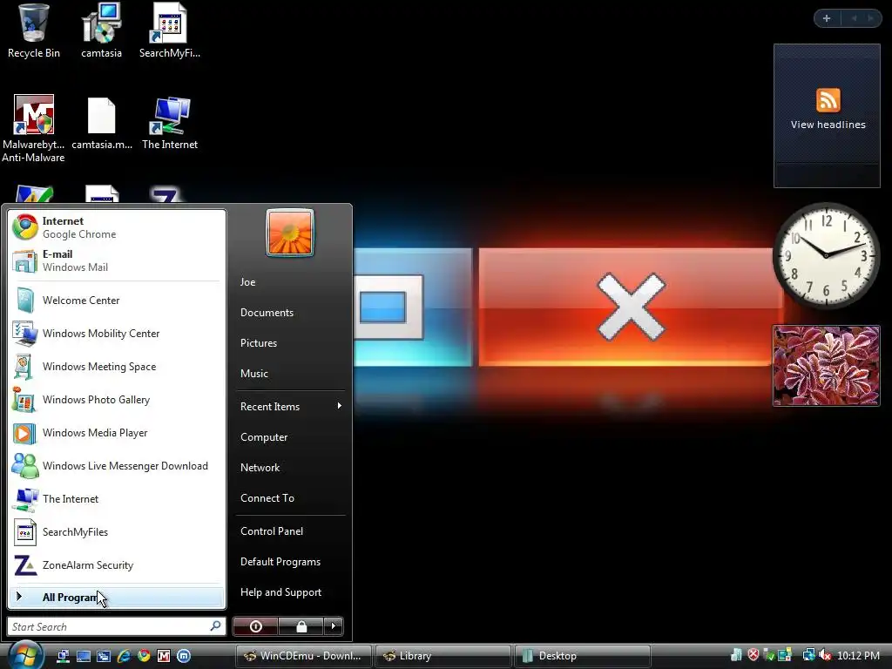Click Switch between windows icon
Image resolution: width=892 pixels, height=669 pixels.
click(x=104, y=656)
